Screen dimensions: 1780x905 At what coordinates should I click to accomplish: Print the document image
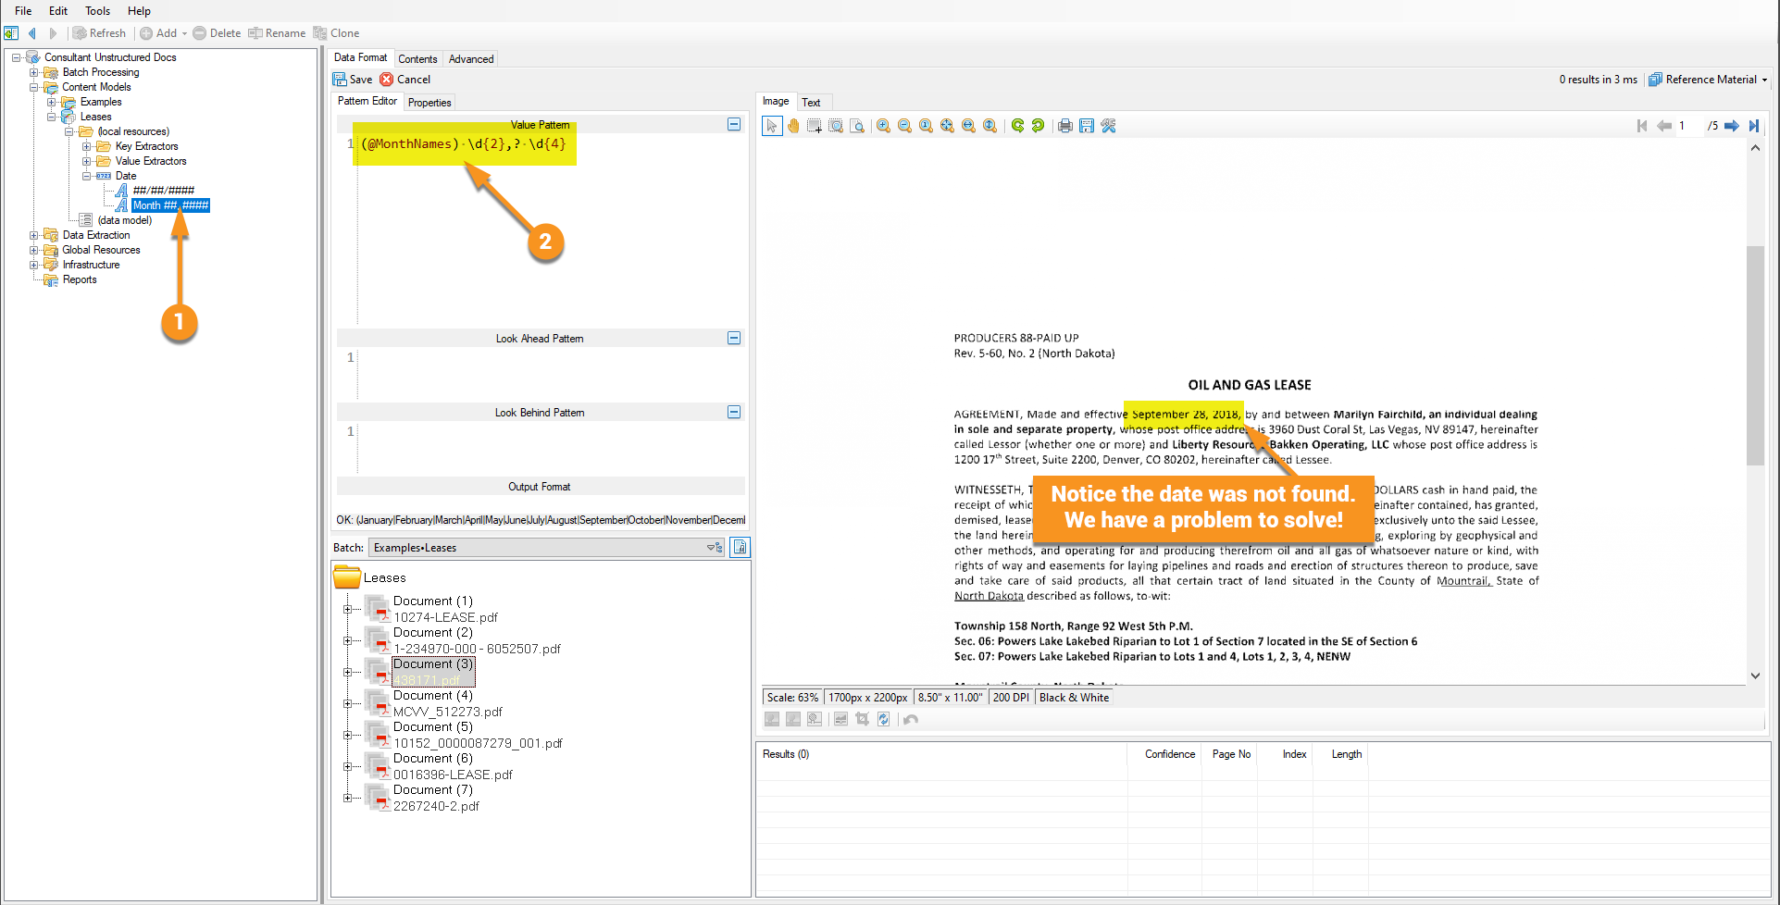(x=1065, y=126)
